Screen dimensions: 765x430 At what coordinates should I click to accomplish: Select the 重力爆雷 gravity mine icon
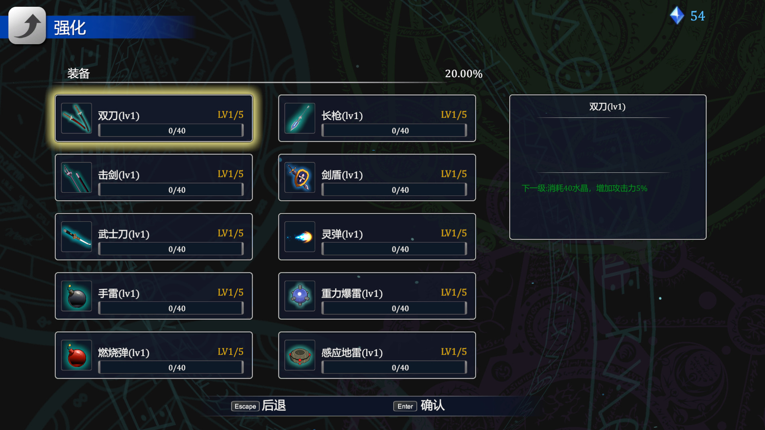[300, 296]
